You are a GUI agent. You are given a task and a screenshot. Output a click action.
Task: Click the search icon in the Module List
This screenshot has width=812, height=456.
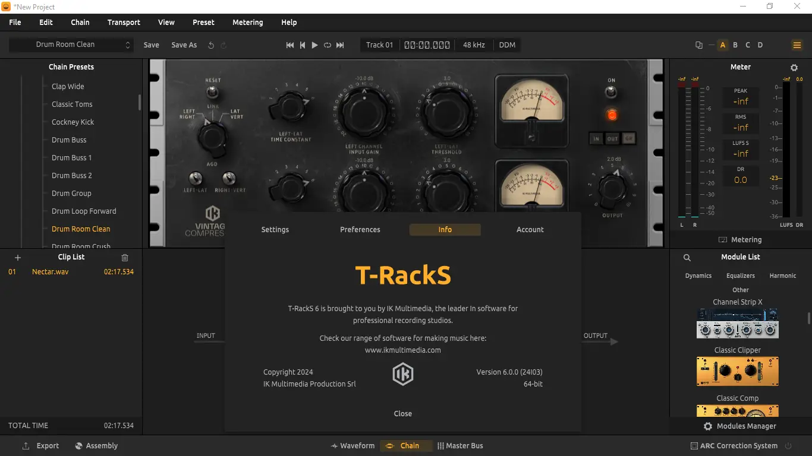pos(687,258)
